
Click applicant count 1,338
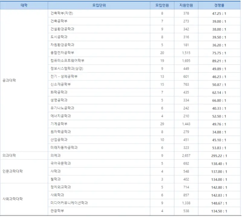[186, 203]
